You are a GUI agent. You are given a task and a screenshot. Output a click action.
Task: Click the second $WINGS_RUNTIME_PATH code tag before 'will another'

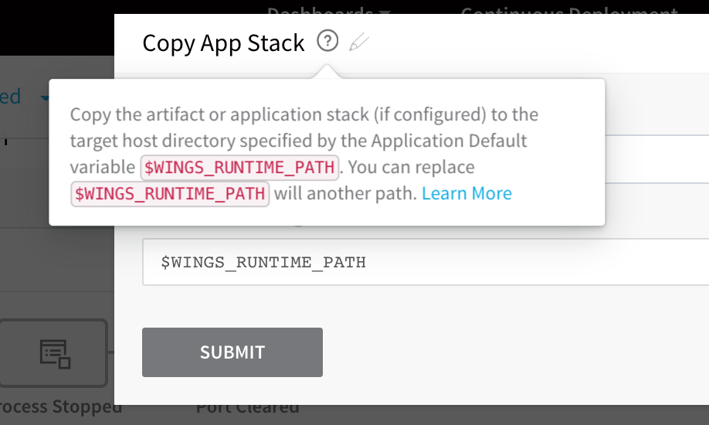170,194
